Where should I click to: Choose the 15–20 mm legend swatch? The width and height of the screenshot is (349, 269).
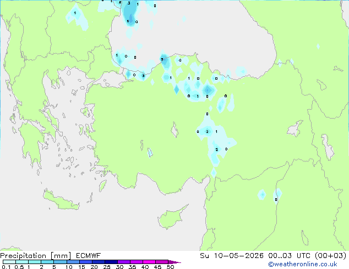click(x=85, y=262)
